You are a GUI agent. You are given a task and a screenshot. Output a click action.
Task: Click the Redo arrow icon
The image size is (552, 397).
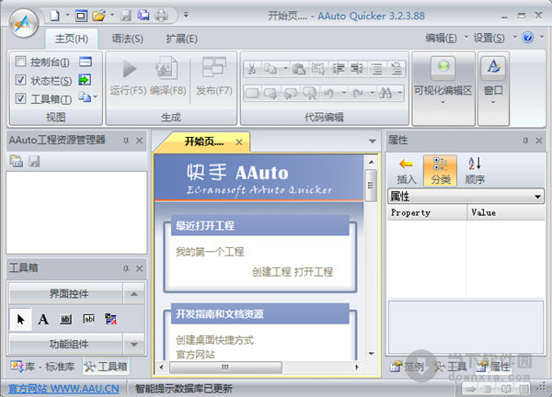click(x=359, y=93)
